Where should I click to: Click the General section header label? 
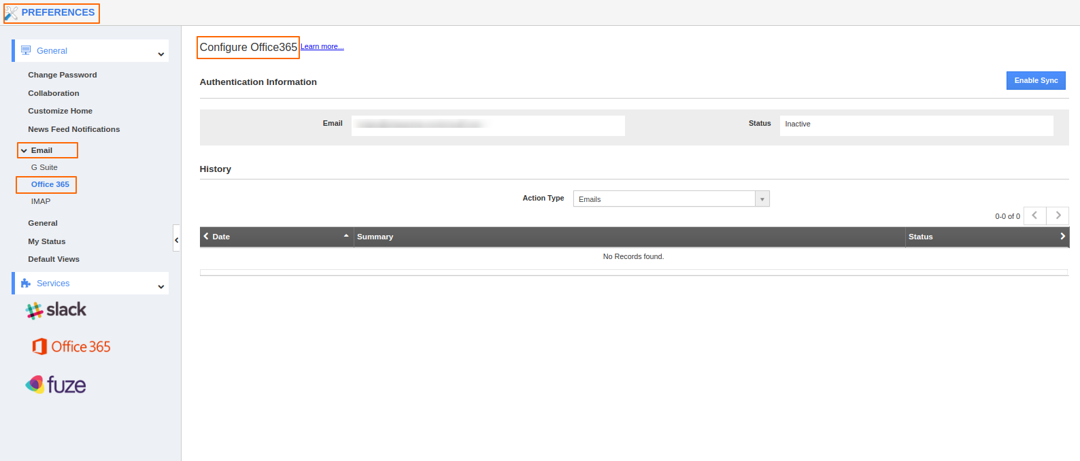click(52, 51)
